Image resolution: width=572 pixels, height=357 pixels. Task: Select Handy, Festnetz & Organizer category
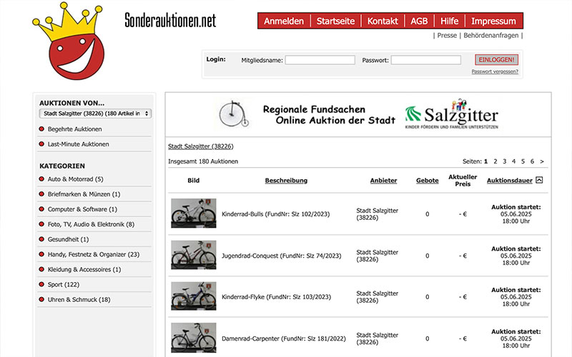click(94, 254)
